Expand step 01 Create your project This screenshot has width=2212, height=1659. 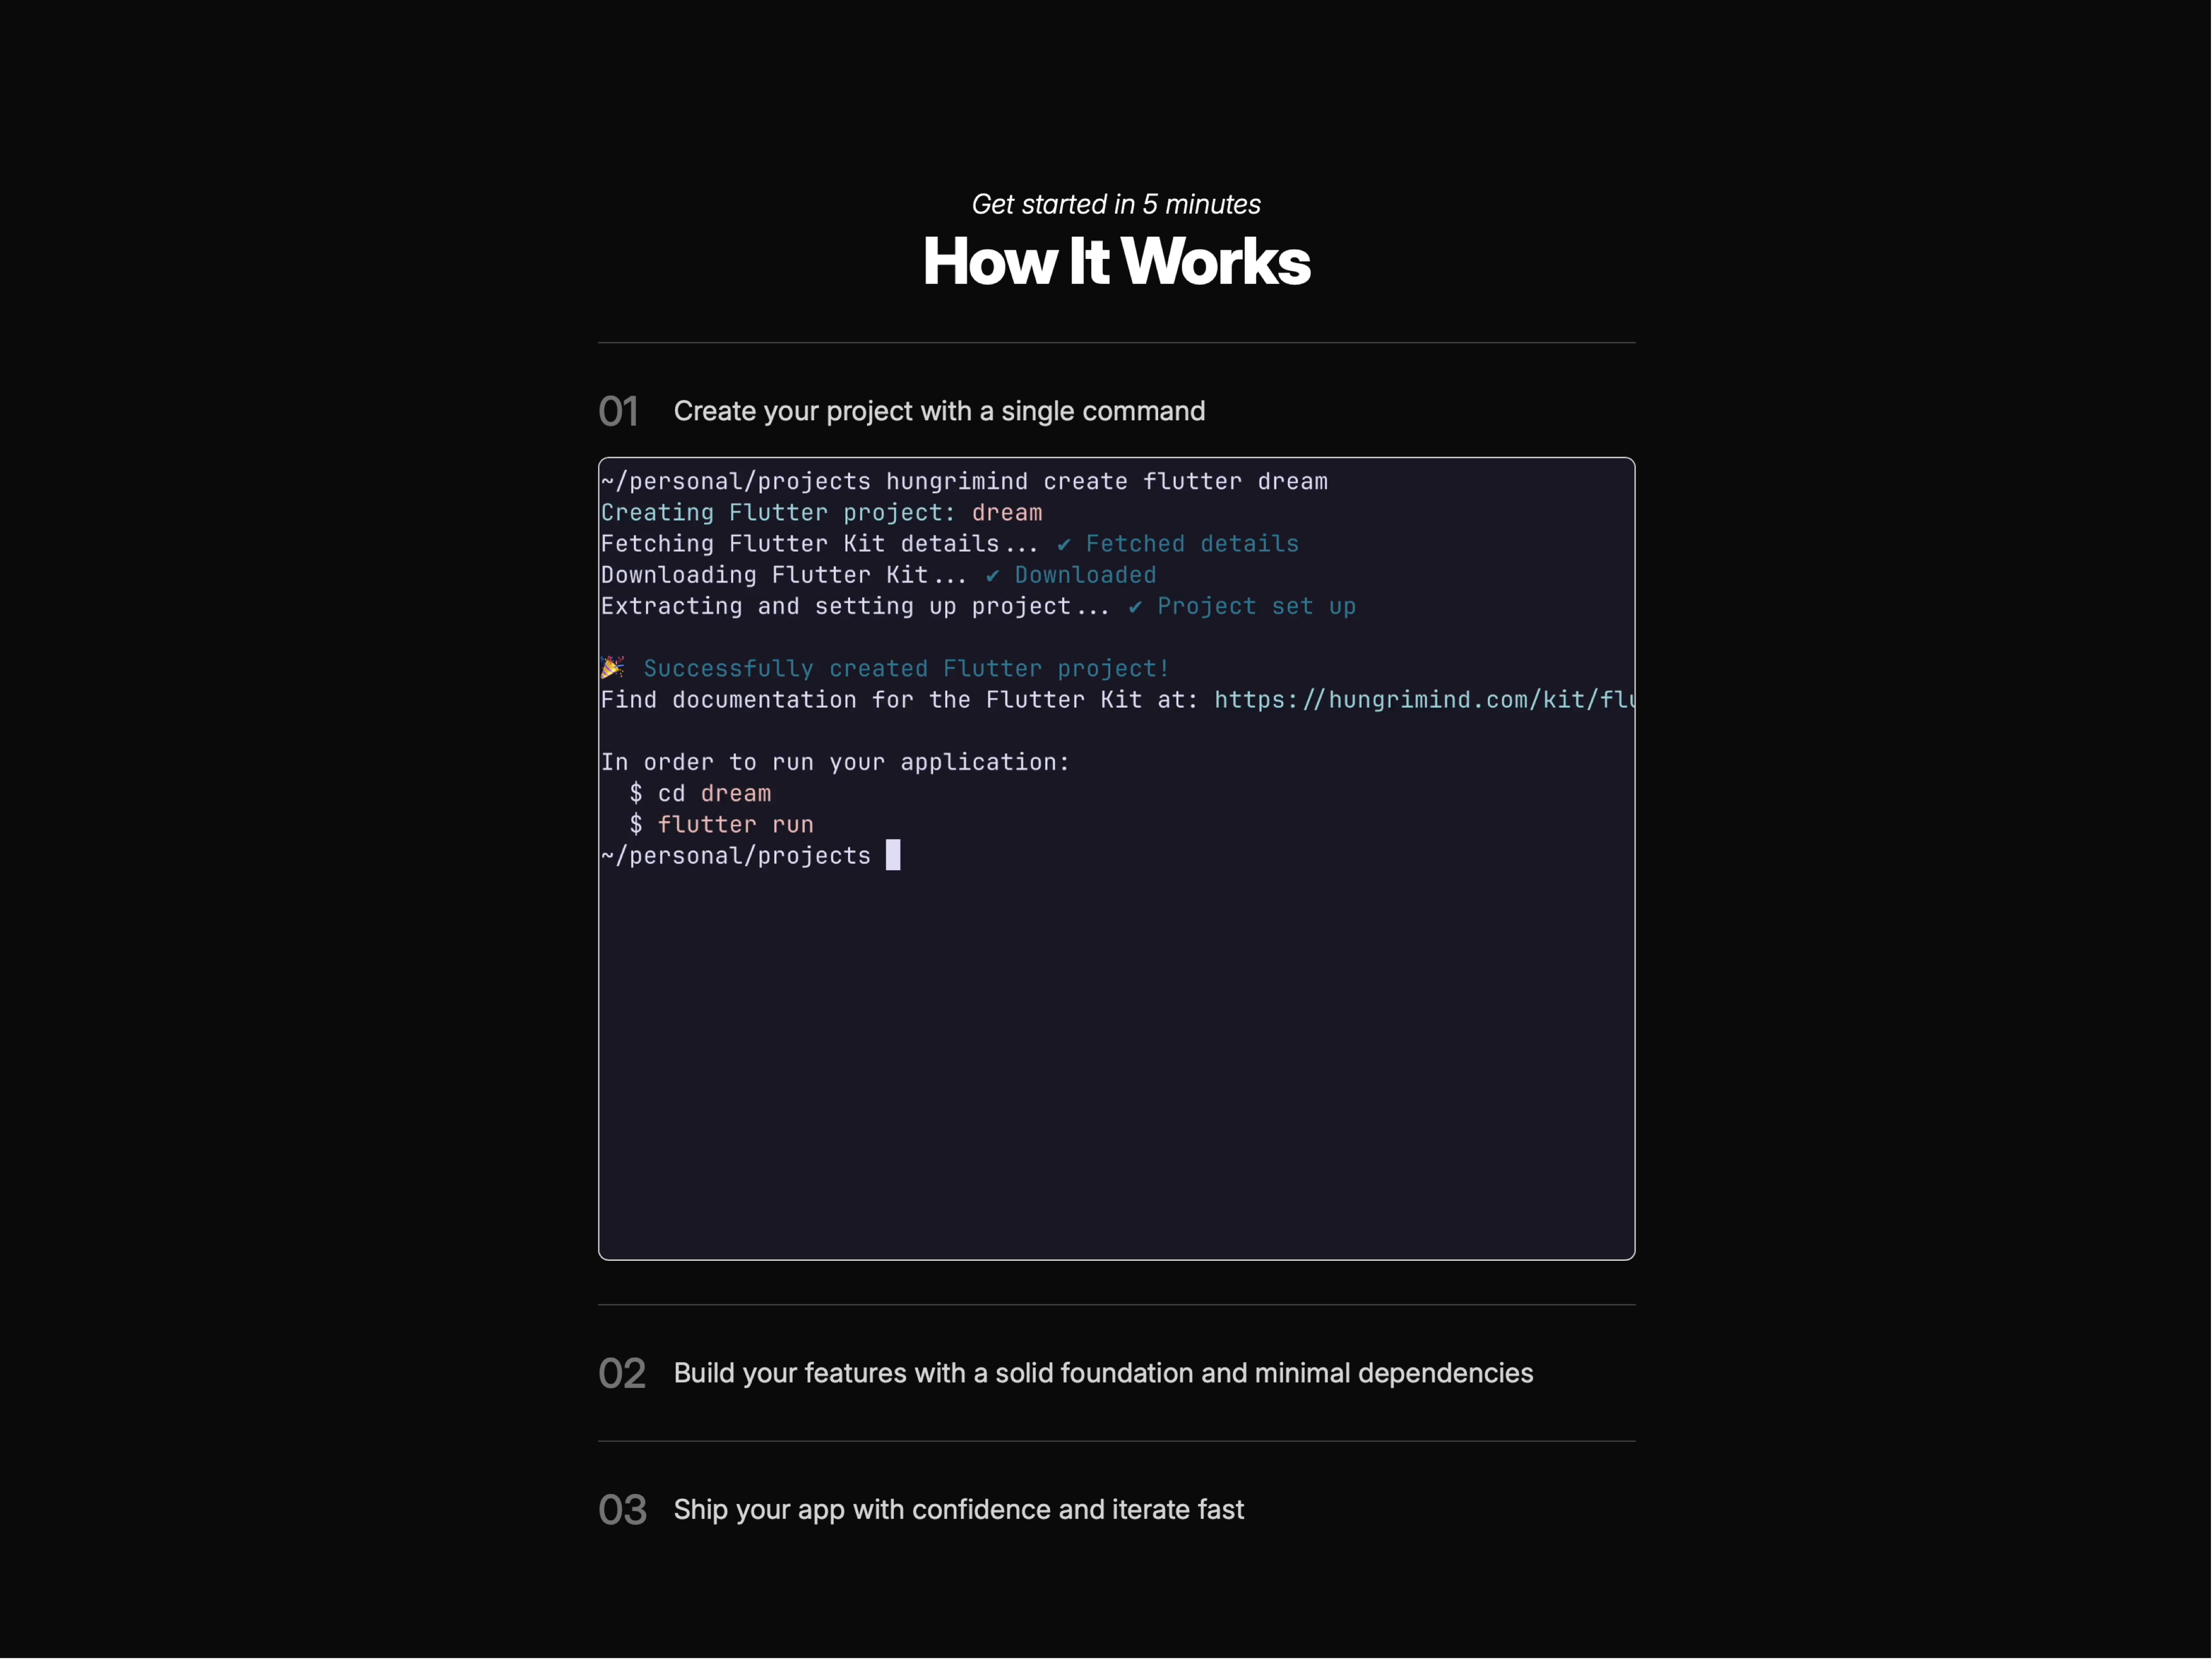(938, 411)
